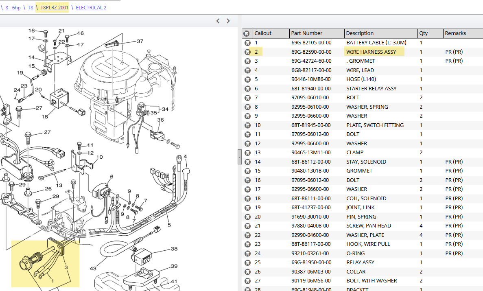The image size is (483, 291).
Task: Select description BATTERY CABLE (L: 3.0M)
Action: pyautogui.click(x=376, y=43)
